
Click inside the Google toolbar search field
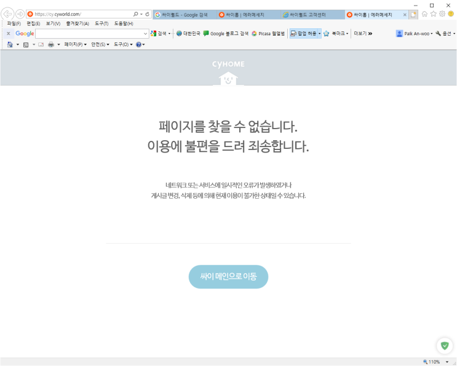(x=89, y=34)
